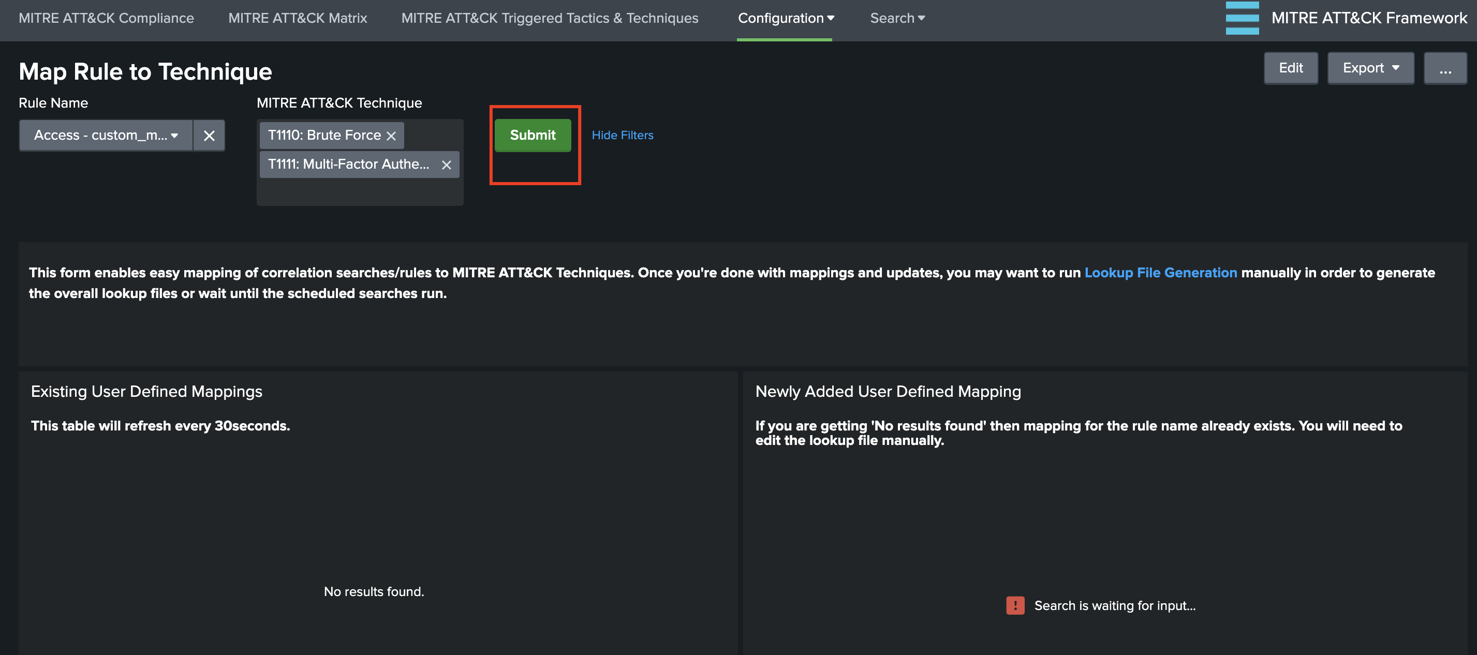Click empty area of Technique multiselect field
Screen dimensions: 1477x655
[360, 192]
